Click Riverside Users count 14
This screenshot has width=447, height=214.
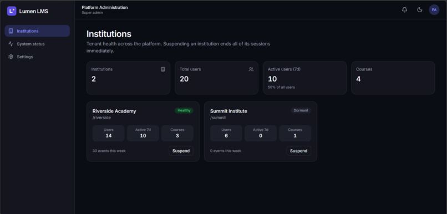click(109, 136)
